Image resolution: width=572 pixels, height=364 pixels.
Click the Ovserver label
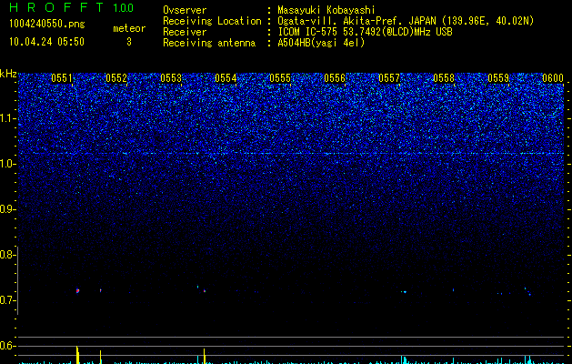point(185,10)
